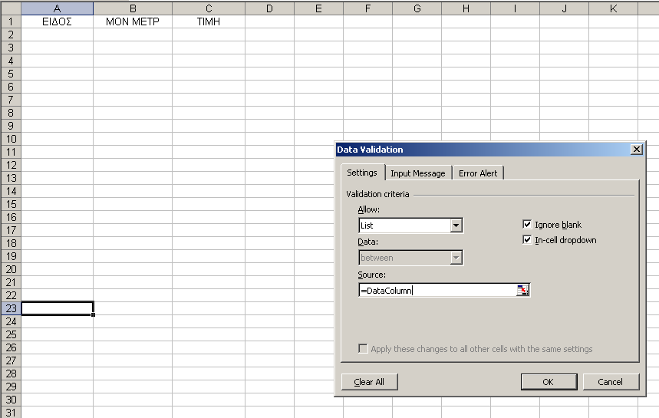Screen dimensions: 659x418
Task: Click the row 1 header
Action: pos(10,22)
